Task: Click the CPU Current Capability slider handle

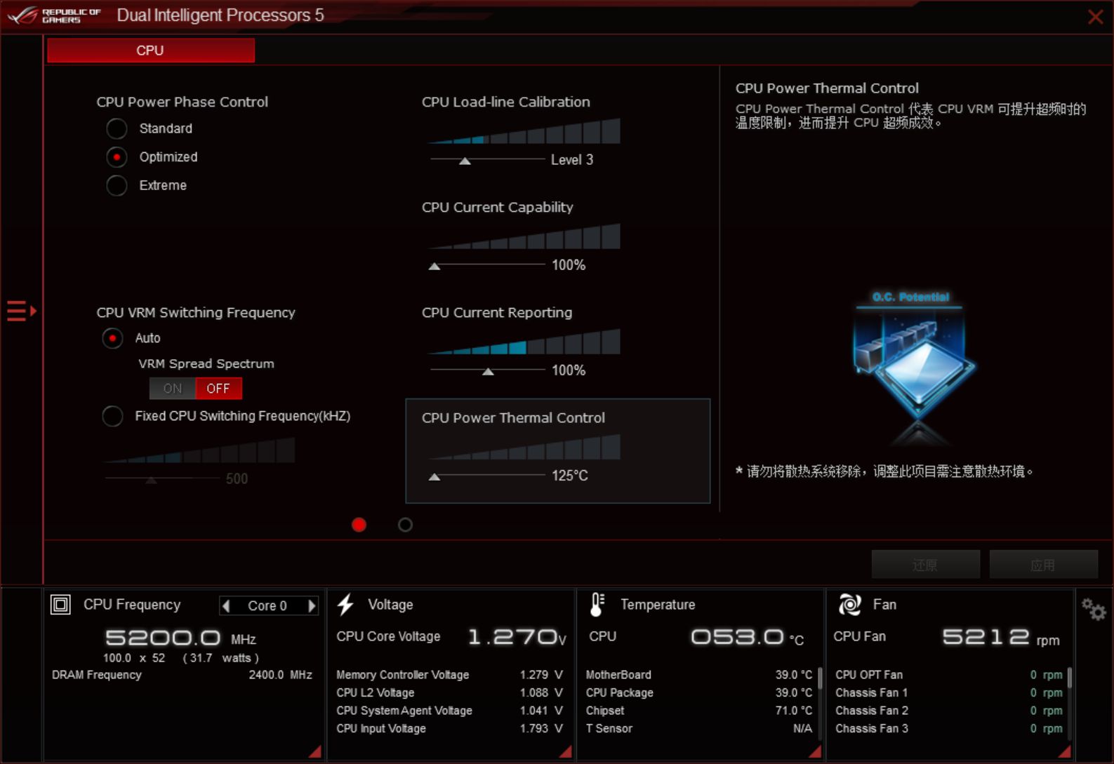Action: (435, 266)
